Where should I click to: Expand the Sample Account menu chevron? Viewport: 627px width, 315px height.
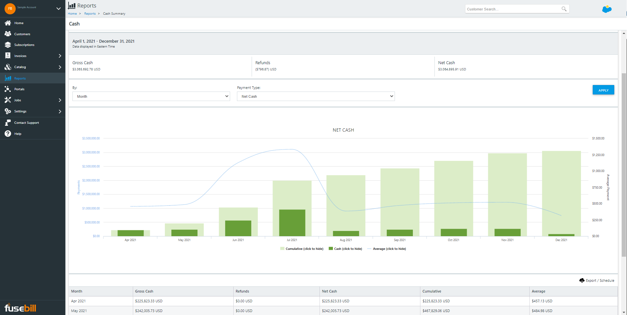[x=58, y=9]
